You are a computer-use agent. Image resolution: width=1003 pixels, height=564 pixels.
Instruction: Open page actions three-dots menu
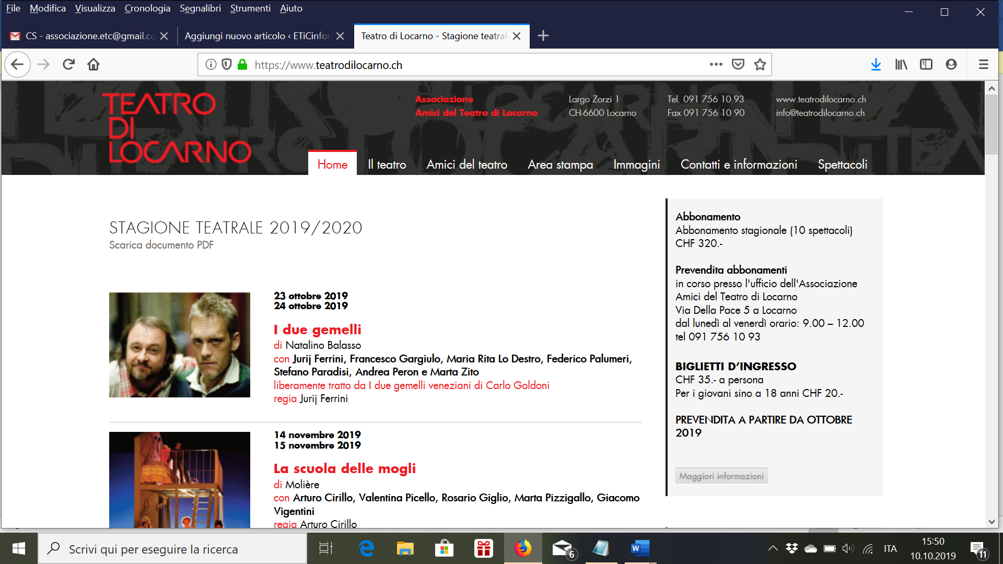click(716, 65)
